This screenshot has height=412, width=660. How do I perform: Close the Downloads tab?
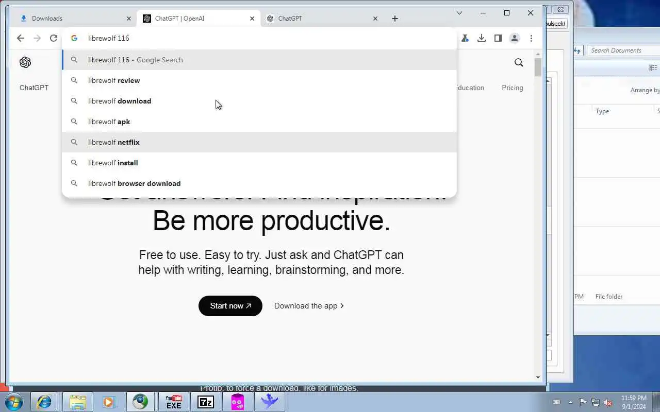point(129,19)
